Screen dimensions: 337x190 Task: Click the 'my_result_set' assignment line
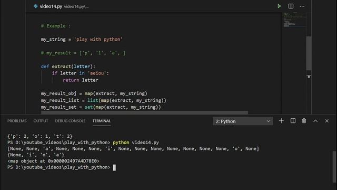point(101,107)
